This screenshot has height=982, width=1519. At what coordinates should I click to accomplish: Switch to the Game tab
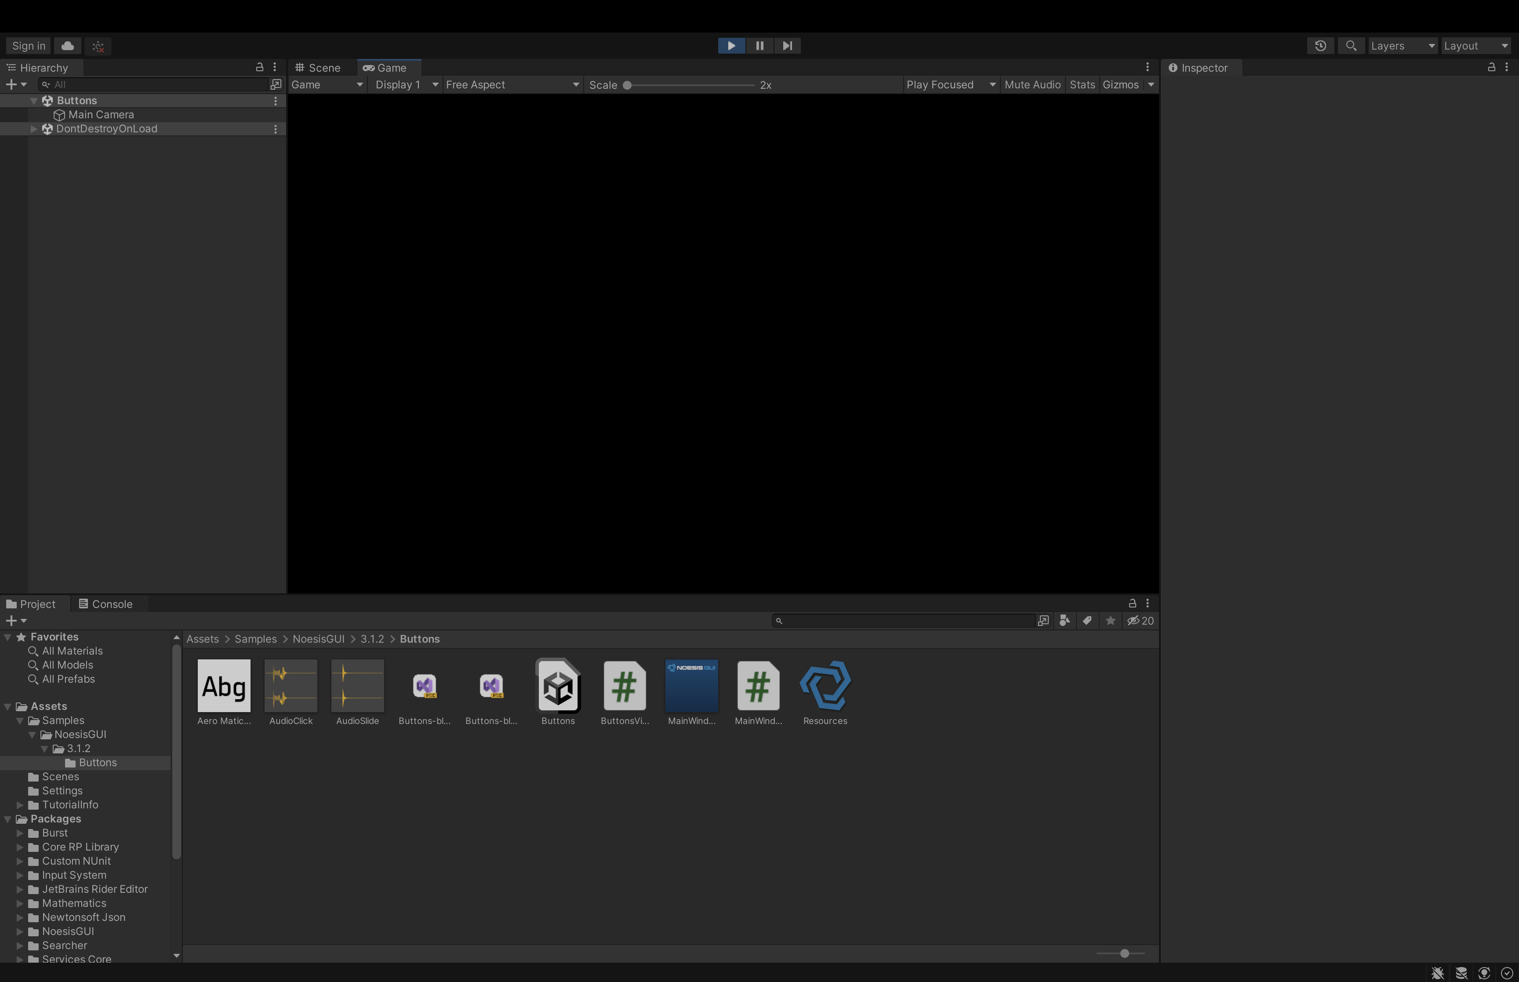click(389, 68)
